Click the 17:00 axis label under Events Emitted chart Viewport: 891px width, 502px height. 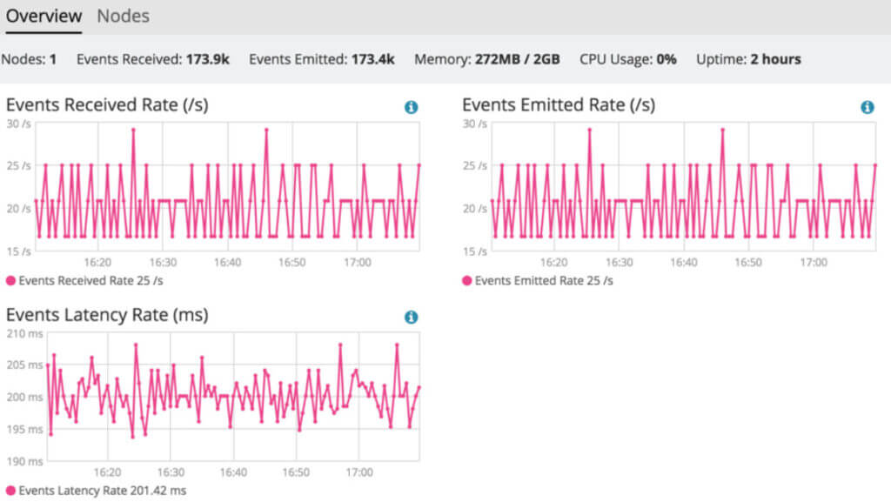coord(813,261)
